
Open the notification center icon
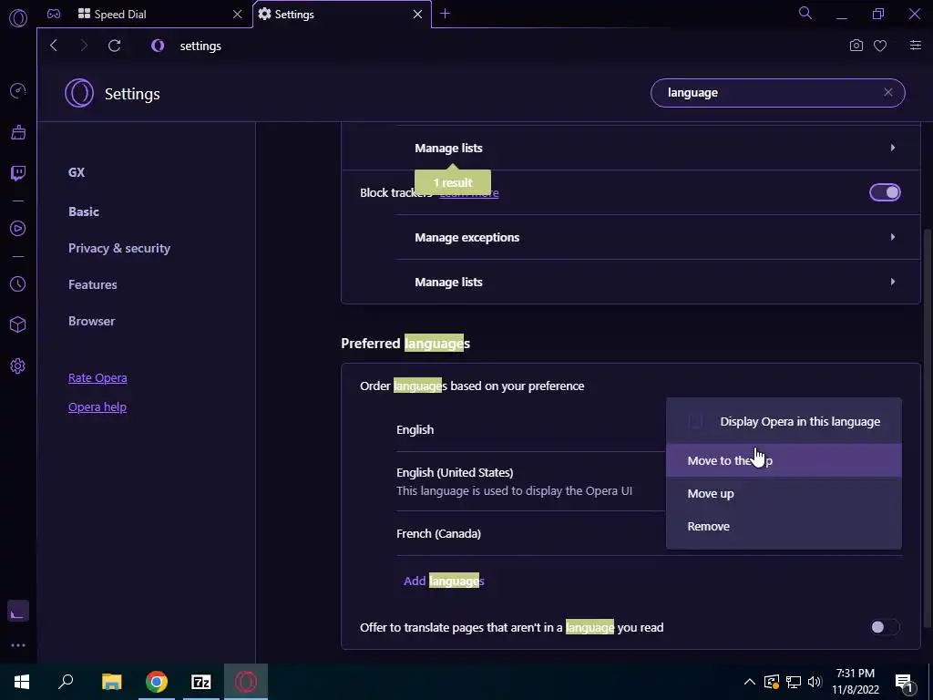904,682
